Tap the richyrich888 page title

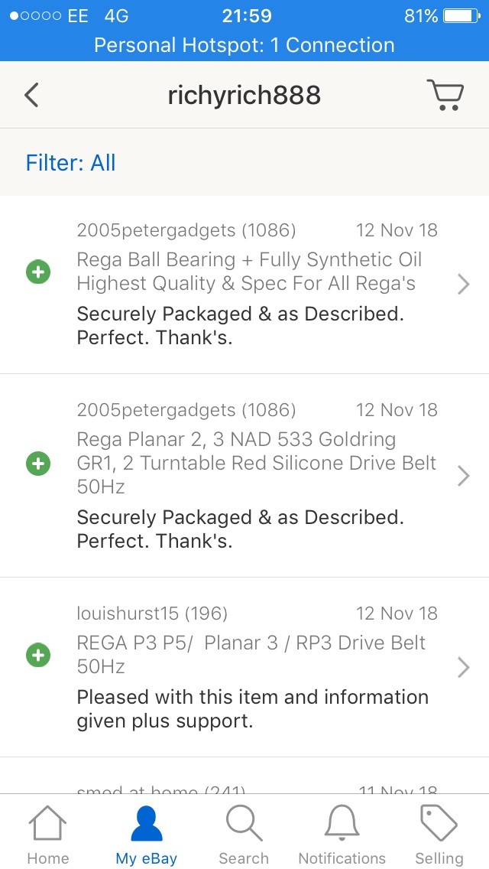(x=244, y=96)
